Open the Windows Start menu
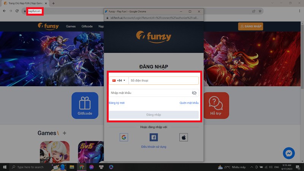Image resolution: width=304 pixels, height=171 pixels. 5,167
